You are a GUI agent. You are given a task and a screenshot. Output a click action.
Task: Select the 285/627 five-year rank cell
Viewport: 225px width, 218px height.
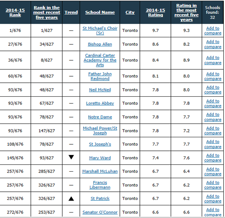(47, 171)
